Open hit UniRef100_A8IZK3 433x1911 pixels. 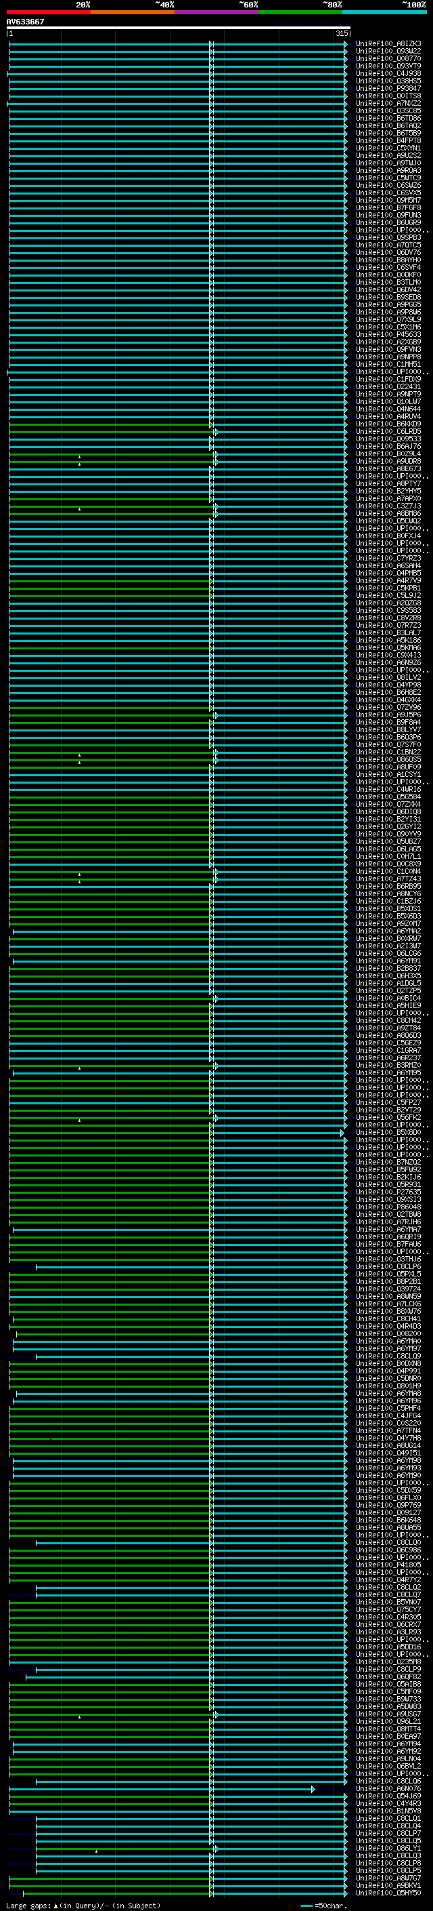pos(388,44)
